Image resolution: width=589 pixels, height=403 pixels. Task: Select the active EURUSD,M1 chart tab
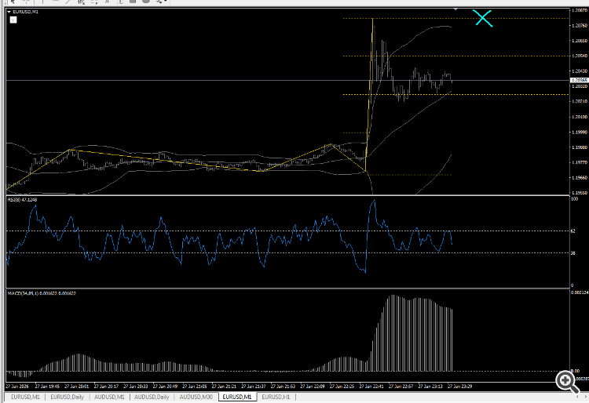click(237, 397)
